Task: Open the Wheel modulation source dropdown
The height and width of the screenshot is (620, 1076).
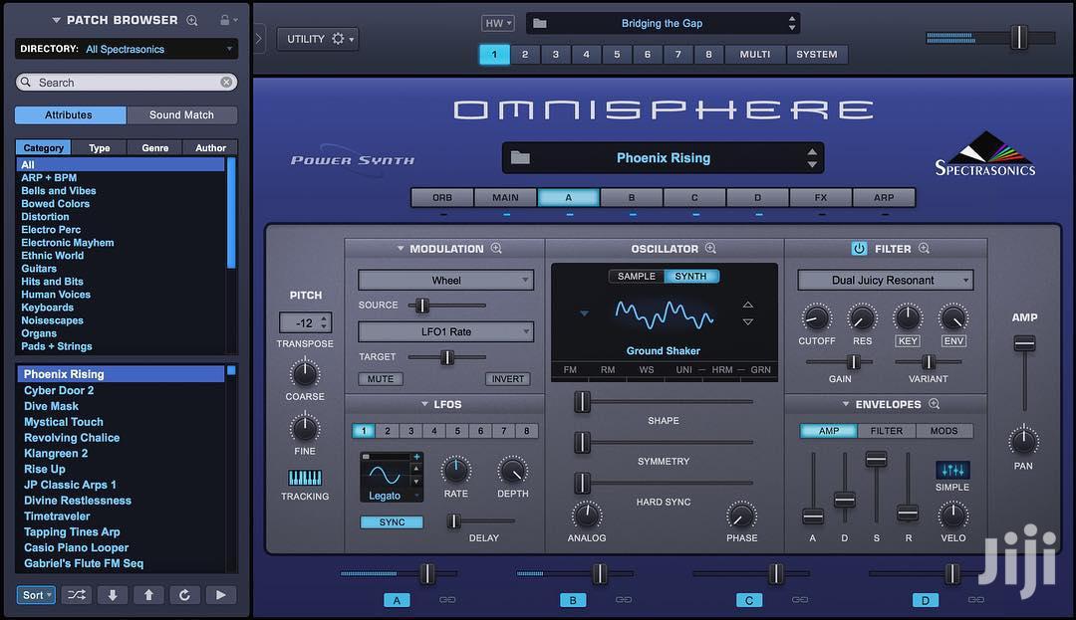Action: (445, 281)
